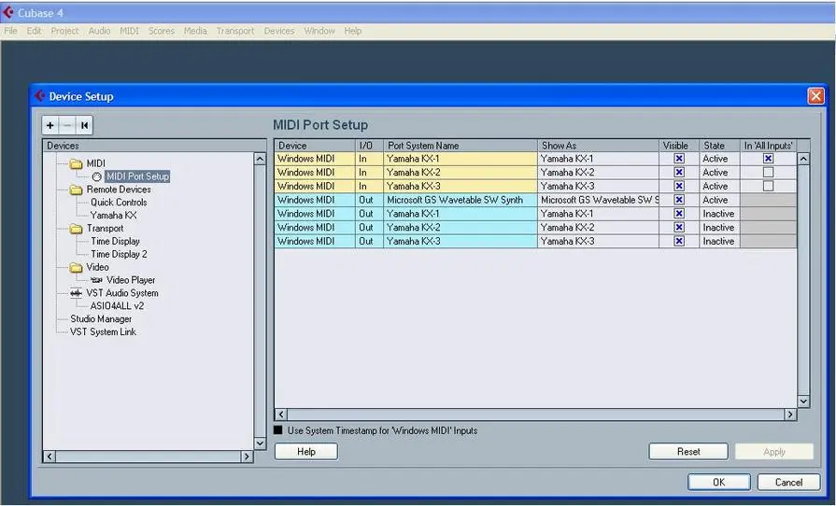Screen dimensions: 836x506
Task: Click the reset-to-start arrow toolbar icon
Action: click(84, 126)
